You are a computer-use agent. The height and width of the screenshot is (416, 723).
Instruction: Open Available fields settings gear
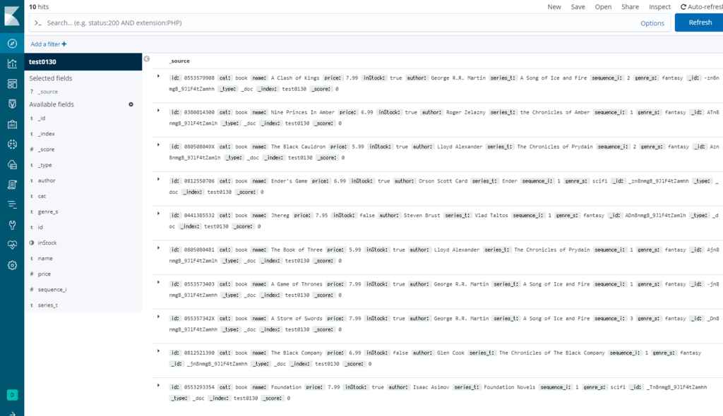(131, 104)
